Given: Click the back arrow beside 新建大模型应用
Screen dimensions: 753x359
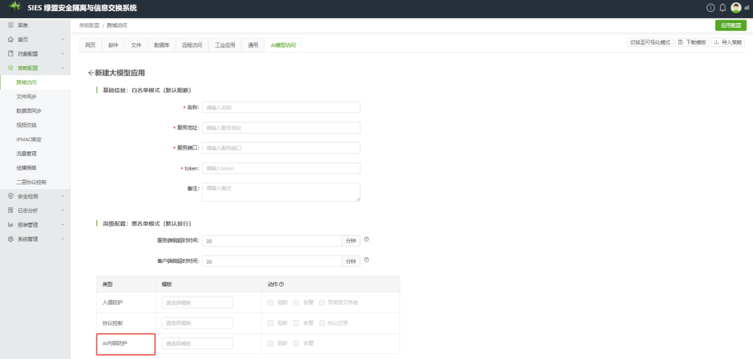Looking at the screenshot, I should click(x=91, y=73).
